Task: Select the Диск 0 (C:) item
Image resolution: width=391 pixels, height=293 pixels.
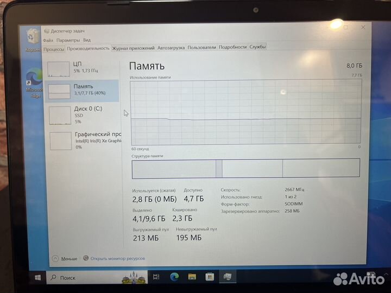Action: 83,115
